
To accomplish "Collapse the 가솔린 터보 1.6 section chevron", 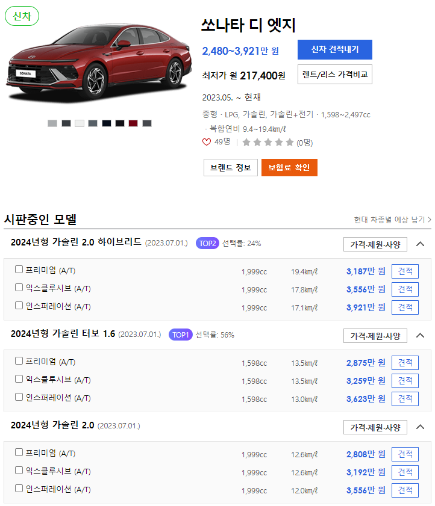I will [420, 336].
